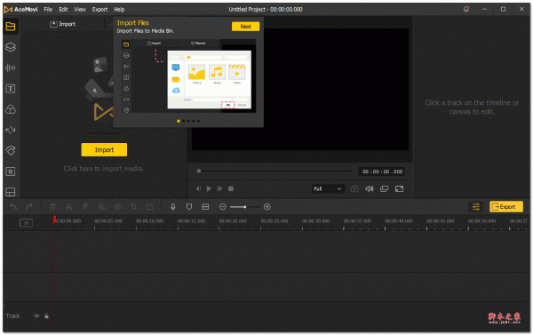Click the Delete trash icon in timeline toolbar
This screenshot has height=335, width=533.
click(x=52, y=207)
